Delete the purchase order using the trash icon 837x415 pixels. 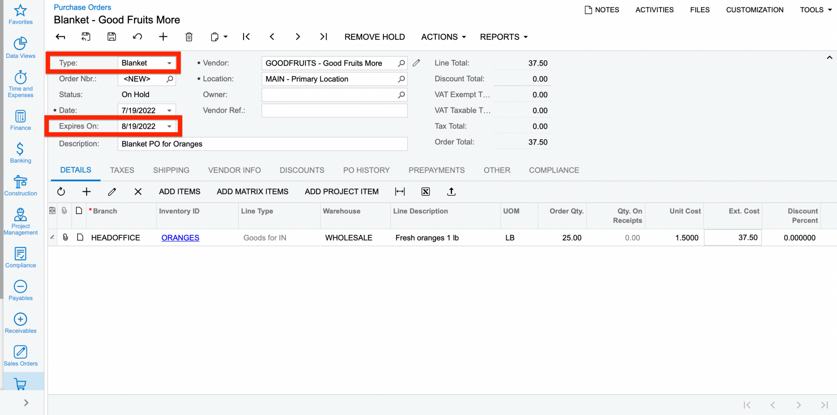point(189,37)
